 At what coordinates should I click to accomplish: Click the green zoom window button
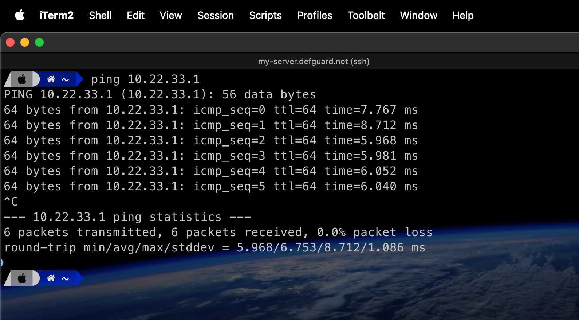point(39,43)
